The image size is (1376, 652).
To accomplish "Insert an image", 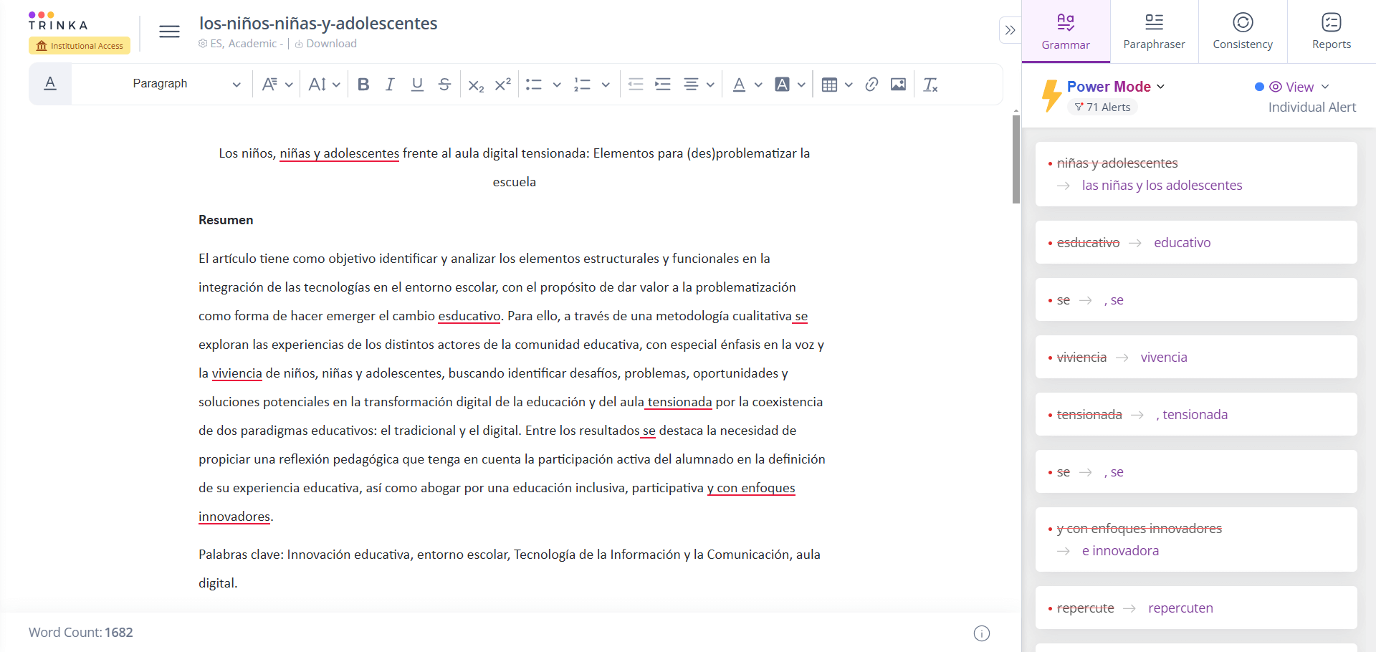I will click(898, 85).
